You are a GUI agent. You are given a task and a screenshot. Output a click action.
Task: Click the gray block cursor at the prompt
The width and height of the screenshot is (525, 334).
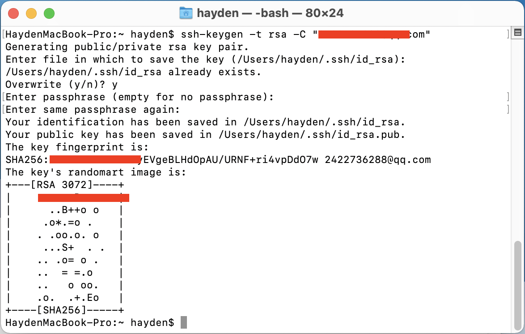click(x=183, y=323)
